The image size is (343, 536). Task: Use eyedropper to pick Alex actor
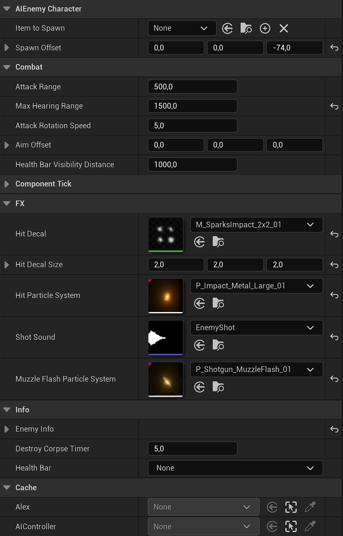tap(310, 507)
